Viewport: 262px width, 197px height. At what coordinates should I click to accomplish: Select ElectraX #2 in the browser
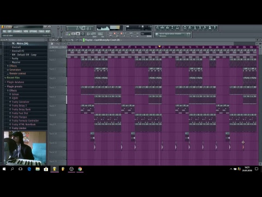point(18,51)
